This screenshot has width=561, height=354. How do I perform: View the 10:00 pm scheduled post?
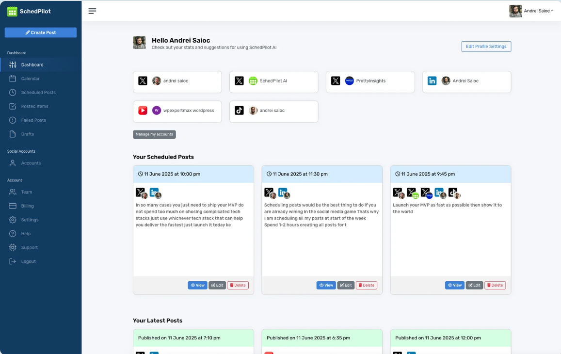tap(197, 285)
